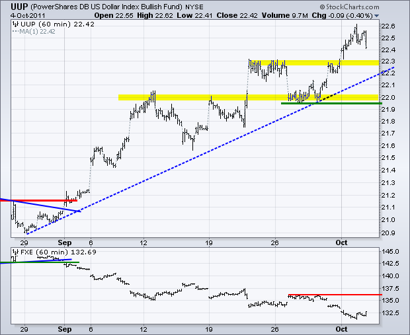Click the Oct date label under FXE panel
This screenshot has width=410, height=335.
point(341,329)
